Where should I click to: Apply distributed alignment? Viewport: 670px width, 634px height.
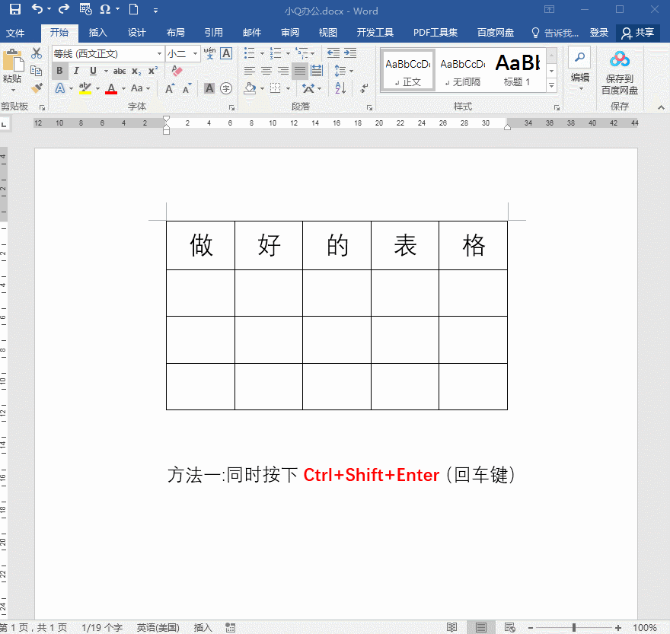click(x=317, y=71)
